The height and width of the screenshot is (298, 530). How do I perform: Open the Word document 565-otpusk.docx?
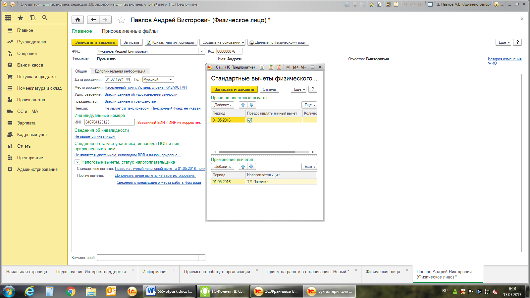pos(169,291)
